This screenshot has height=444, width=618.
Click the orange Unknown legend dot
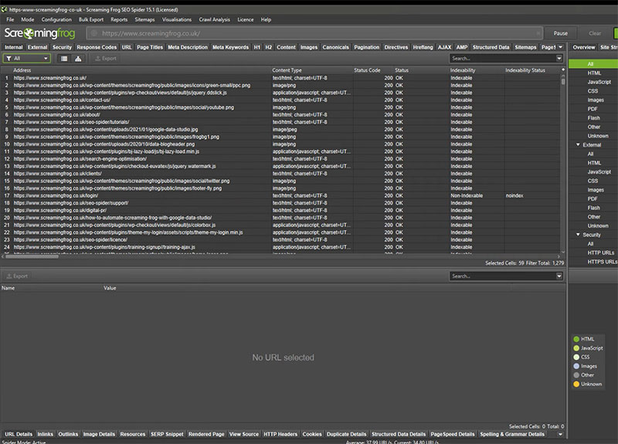click(576, 384)
